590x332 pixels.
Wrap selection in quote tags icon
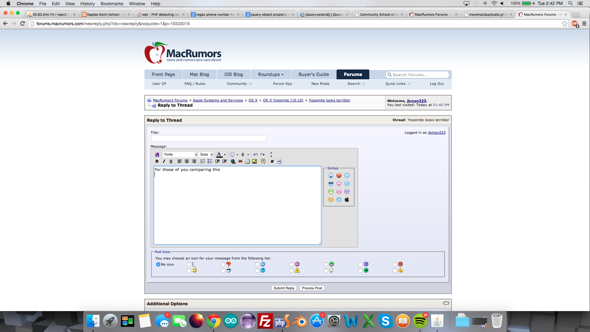click(263, 161)
